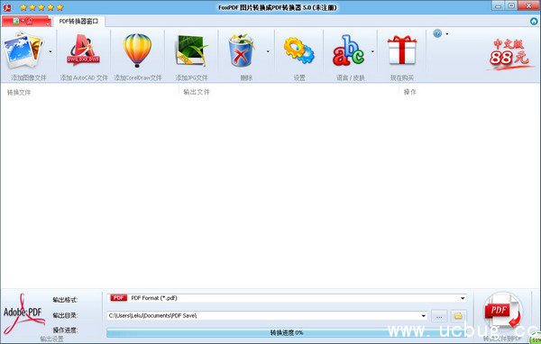Click the 操作 column header
Image resolution: width=541 pixels, height=344 pixels.
(410, 92)
